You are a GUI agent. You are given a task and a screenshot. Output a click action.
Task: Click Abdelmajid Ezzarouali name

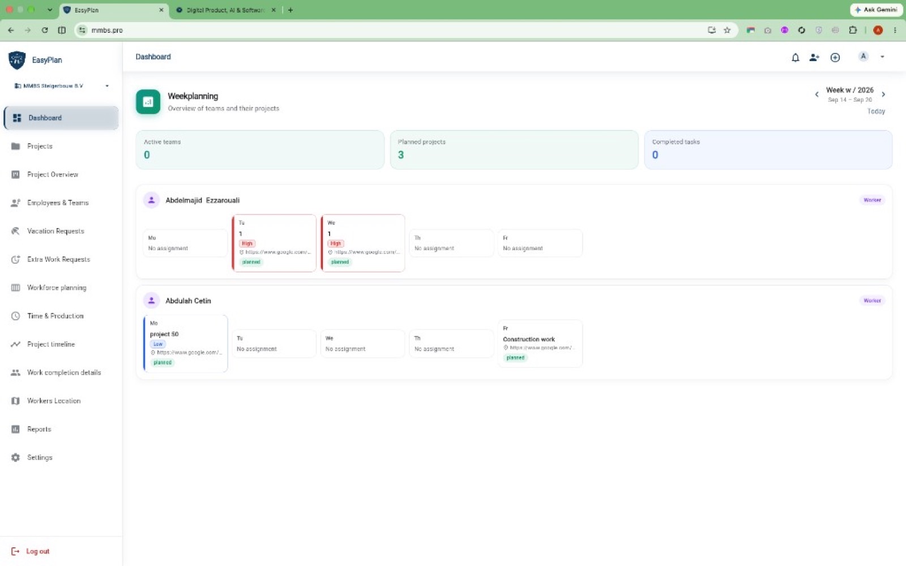203,200
